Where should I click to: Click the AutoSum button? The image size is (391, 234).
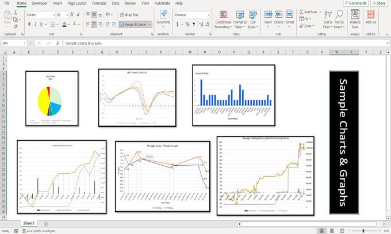pos(308,12)
